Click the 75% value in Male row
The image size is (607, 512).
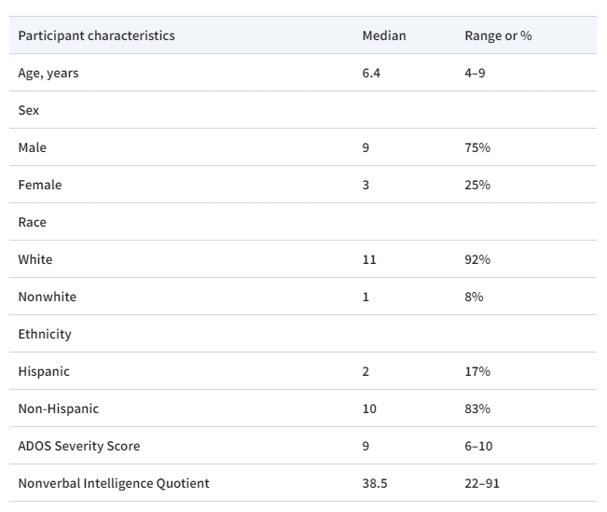pos(477,147)
